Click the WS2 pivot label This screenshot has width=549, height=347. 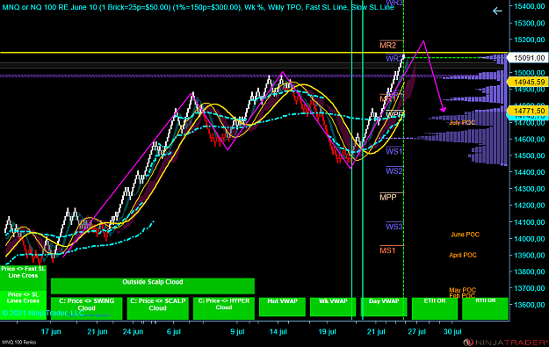pyautogui.click(x=394, y=171)
